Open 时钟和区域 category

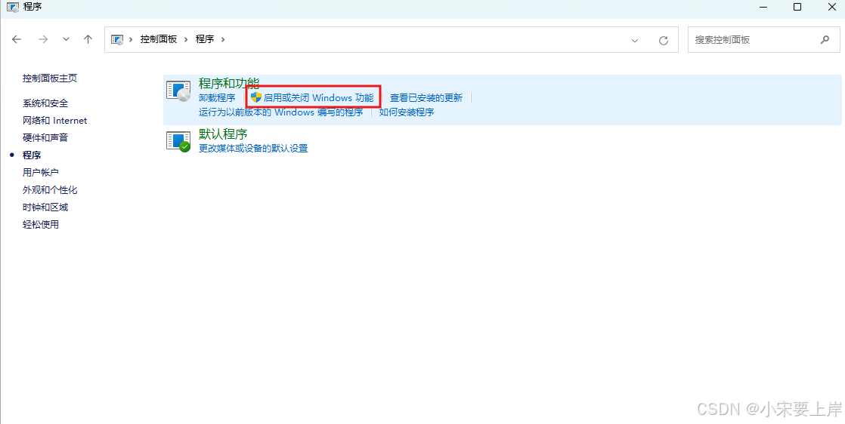coord(45,207)
